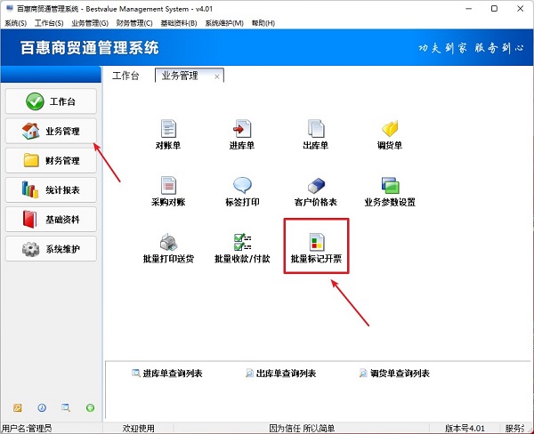The height and width of the screenshot is (434, 534).
Task: Open the 调货单 transfer form
Action: click(x=390, y=129)
